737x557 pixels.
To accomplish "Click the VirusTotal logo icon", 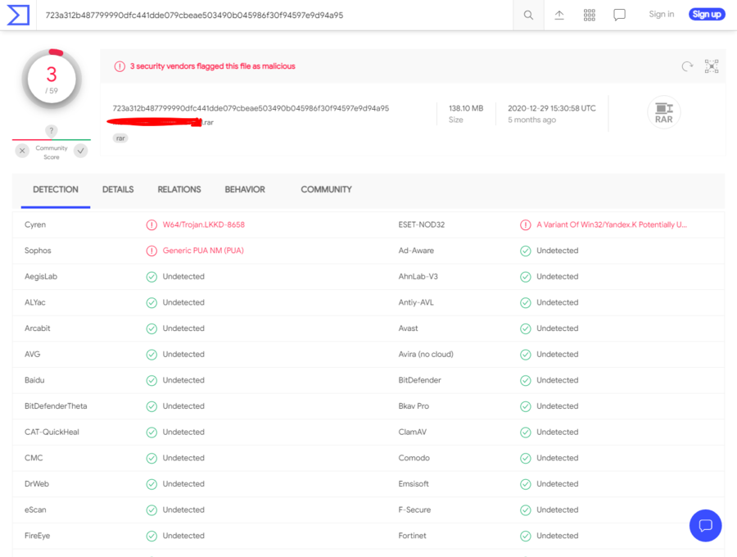I will coord(18,15).
